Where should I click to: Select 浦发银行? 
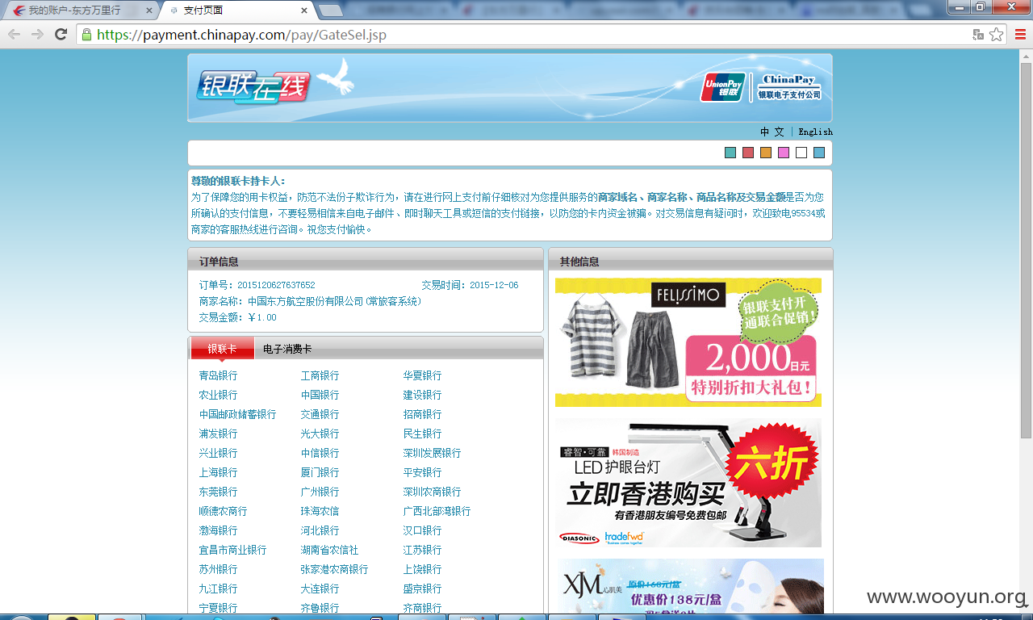click(218, 434)
